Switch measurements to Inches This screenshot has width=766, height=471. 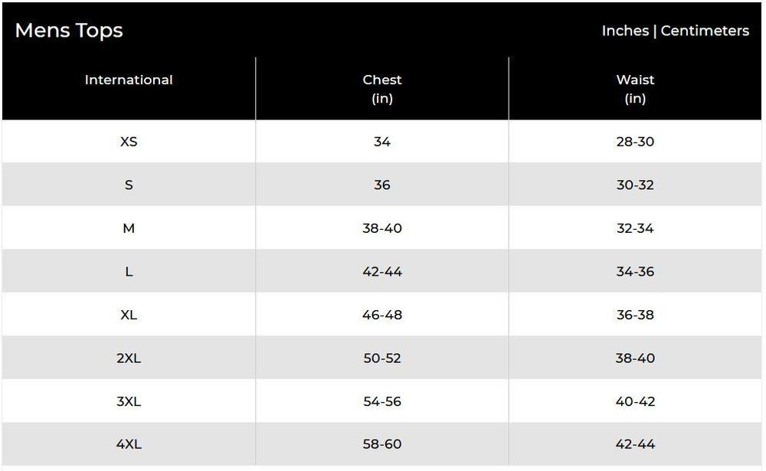click(625, 31)
